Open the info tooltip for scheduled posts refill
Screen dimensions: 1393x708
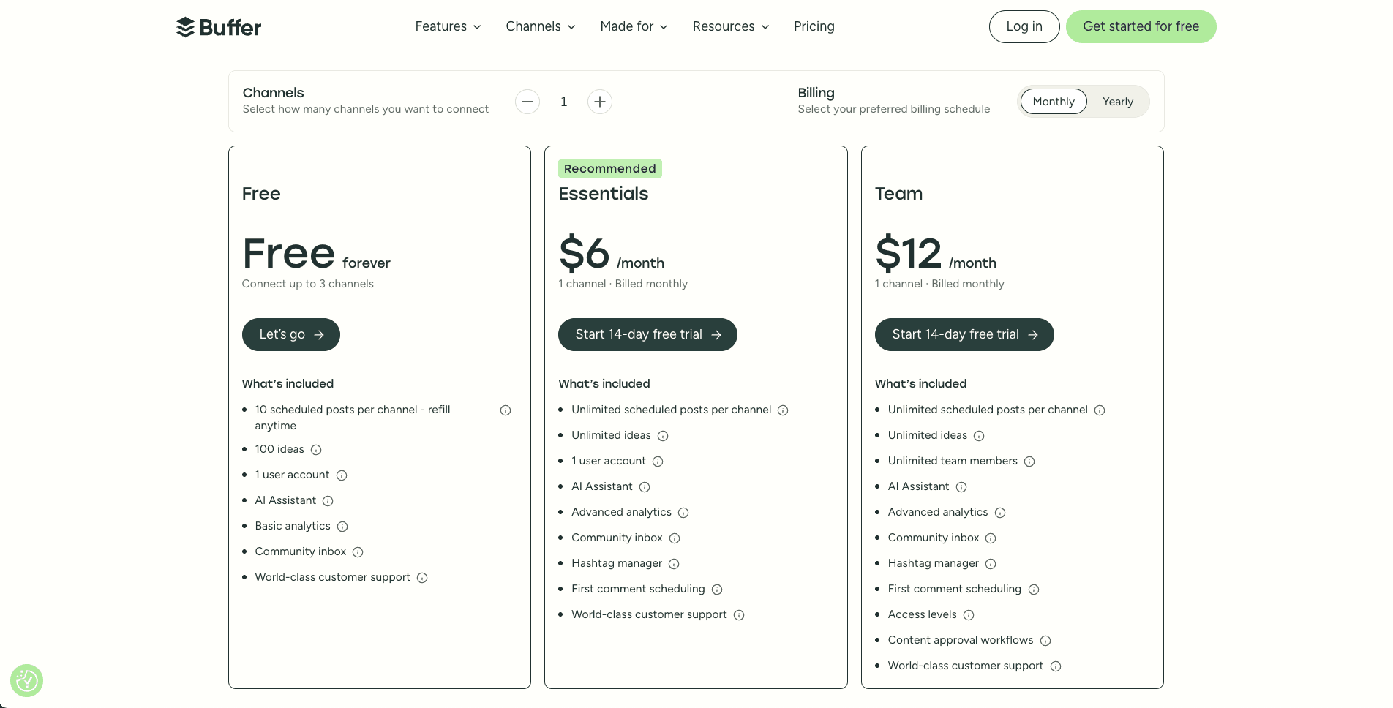[x=505, y=410]
